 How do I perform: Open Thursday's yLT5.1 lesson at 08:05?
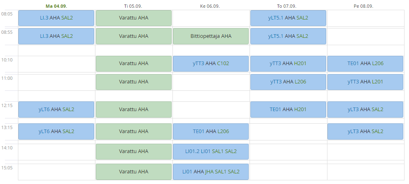coord(288,18)
